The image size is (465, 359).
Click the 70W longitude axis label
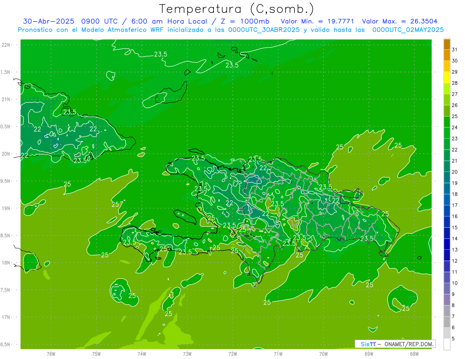[x=324, y=354]
